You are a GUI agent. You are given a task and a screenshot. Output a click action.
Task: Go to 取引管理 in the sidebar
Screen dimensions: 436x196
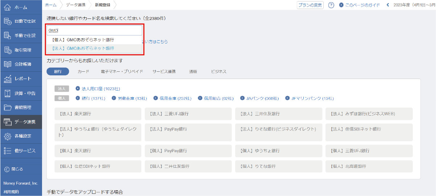point(21,50)
